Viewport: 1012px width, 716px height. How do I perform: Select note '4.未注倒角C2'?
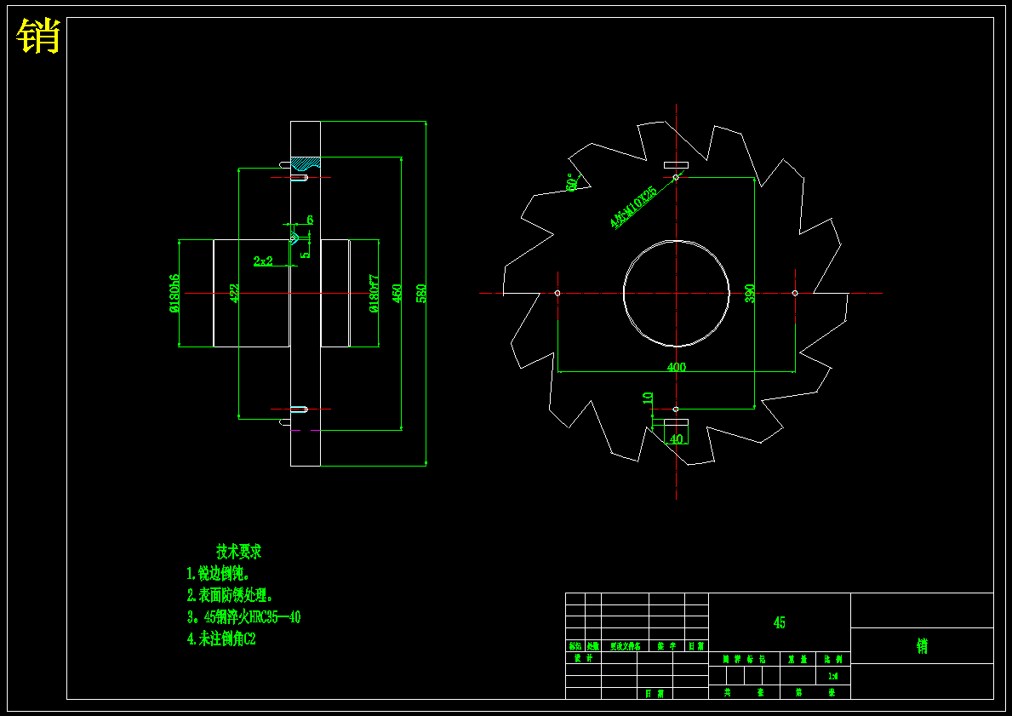[x=221, y=639]
